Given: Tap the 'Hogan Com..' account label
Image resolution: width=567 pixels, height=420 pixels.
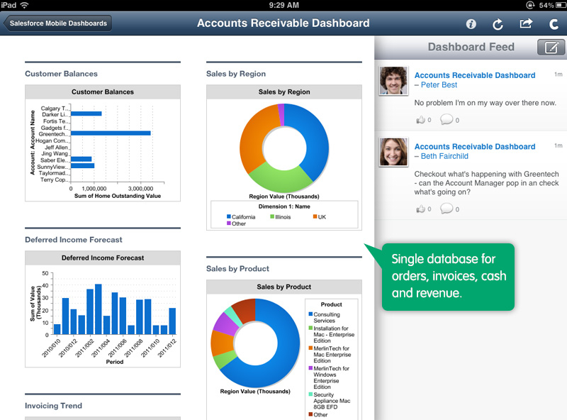Looking at the screenshot, I should 51,140.
